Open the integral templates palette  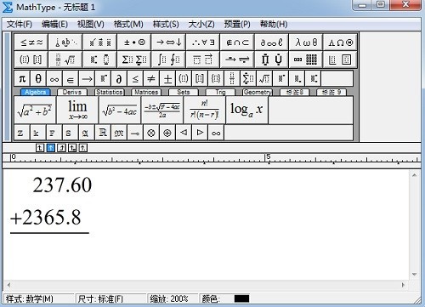(169, 60)
